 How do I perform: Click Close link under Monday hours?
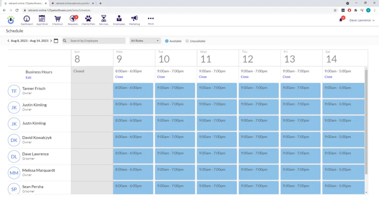click(119, 77)
